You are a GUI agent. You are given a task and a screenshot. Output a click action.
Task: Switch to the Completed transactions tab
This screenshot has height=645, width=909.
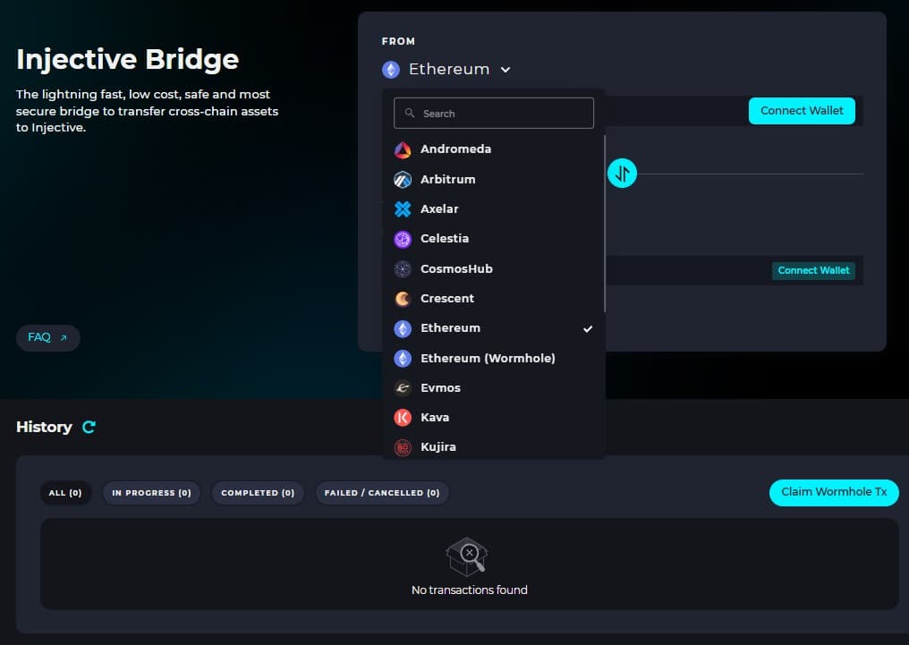click(x=258, y=493)
